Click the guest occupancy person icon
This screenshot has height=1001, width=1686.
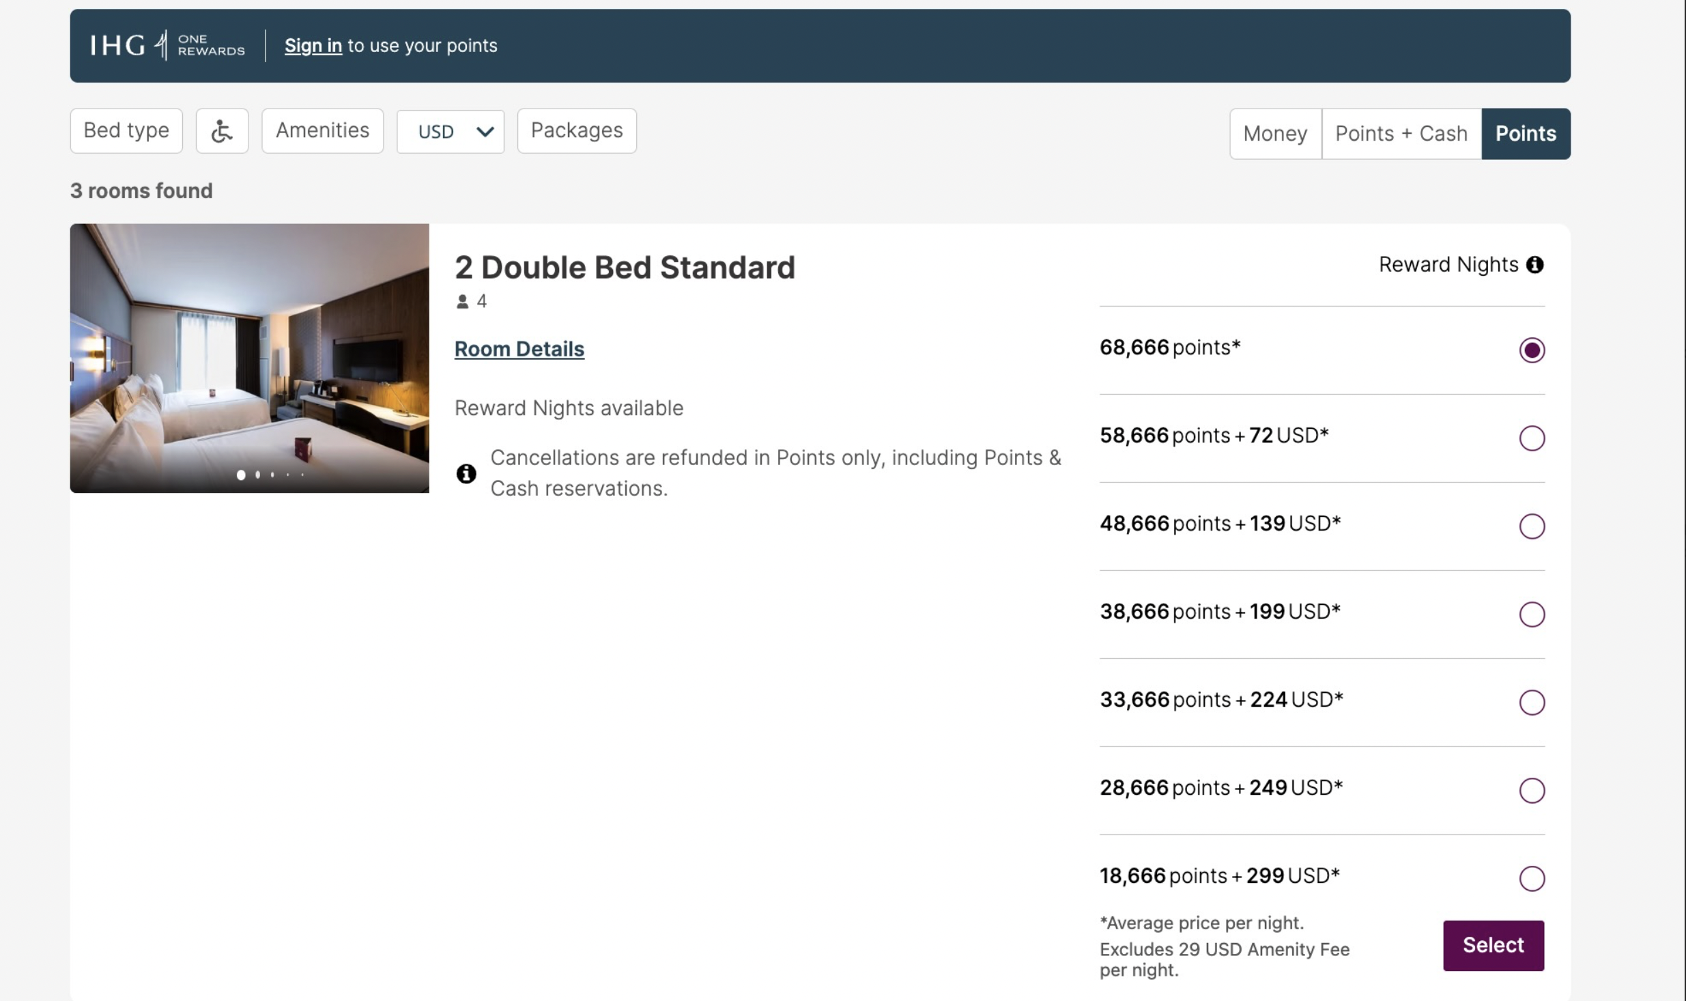[462, 301]
